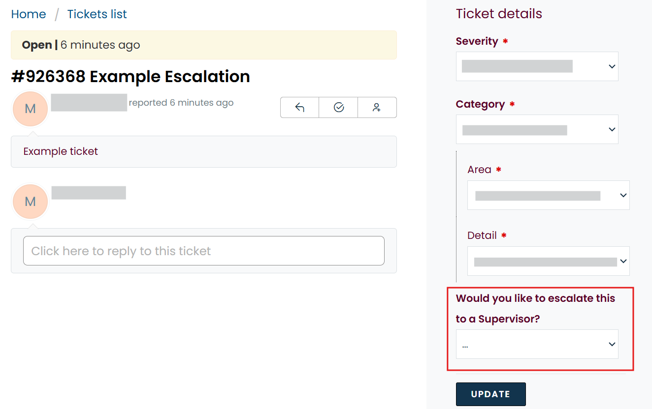Viewport: 652px width, 409px height.
Task: Click the assign user icon
Action: click(x=377, y=108)
